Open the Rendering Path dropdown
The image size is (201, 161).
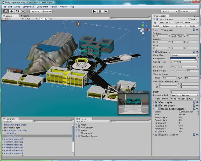click(x=184, y=95)
